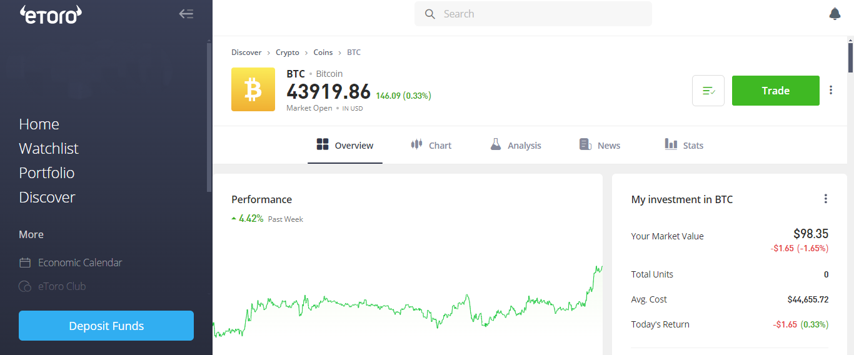Click the Overview grid icon
The height and width of the screenshot is (355, 854).
point(323,145)
